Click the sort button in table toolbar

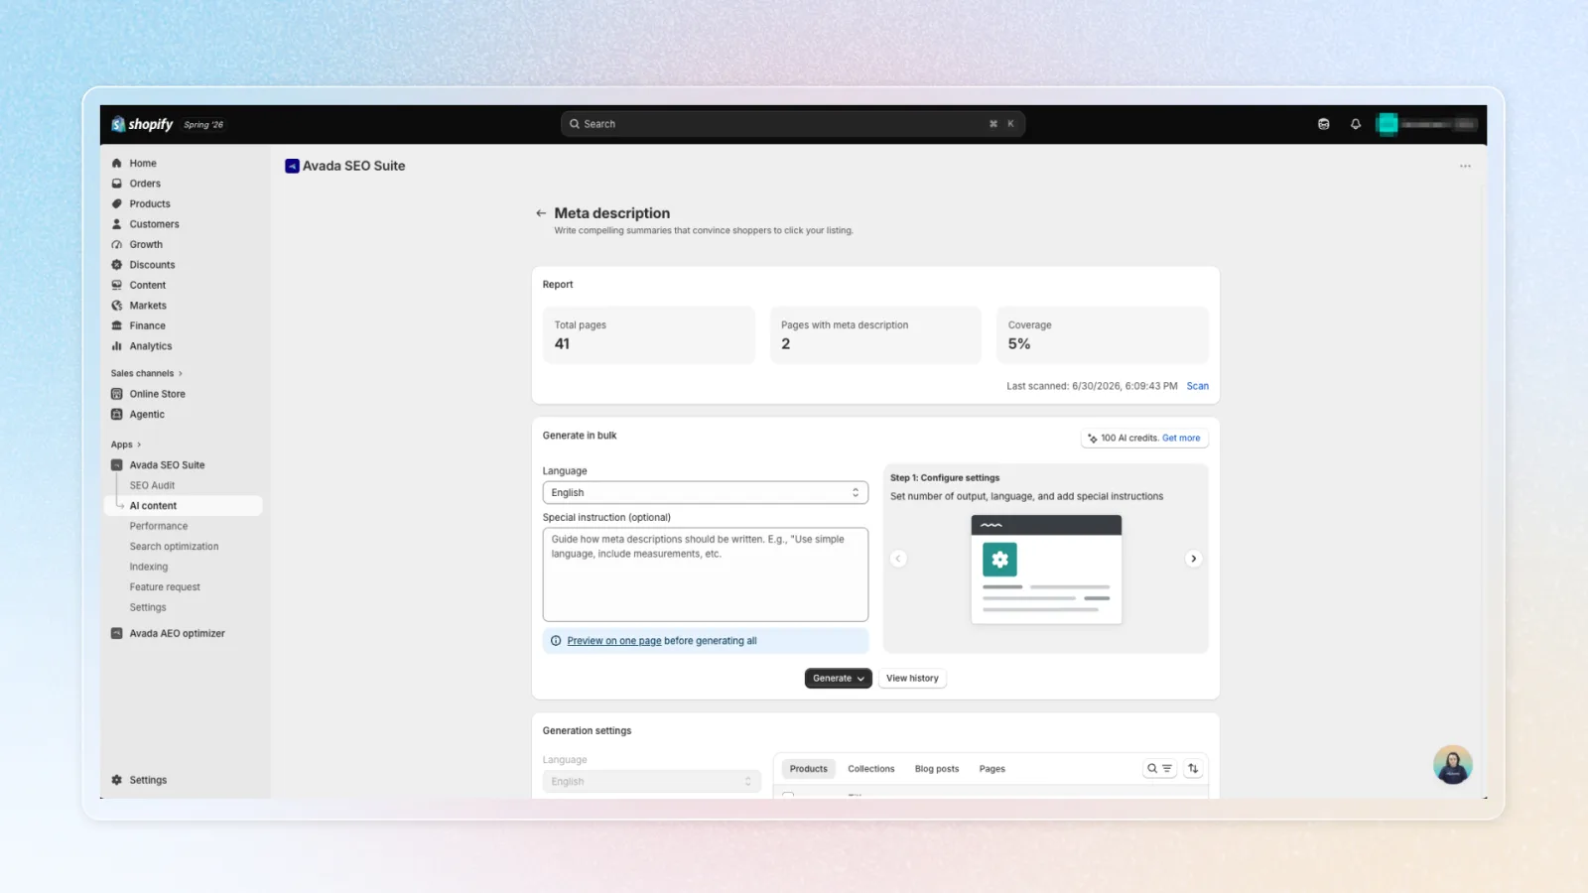pos(1193,769)
